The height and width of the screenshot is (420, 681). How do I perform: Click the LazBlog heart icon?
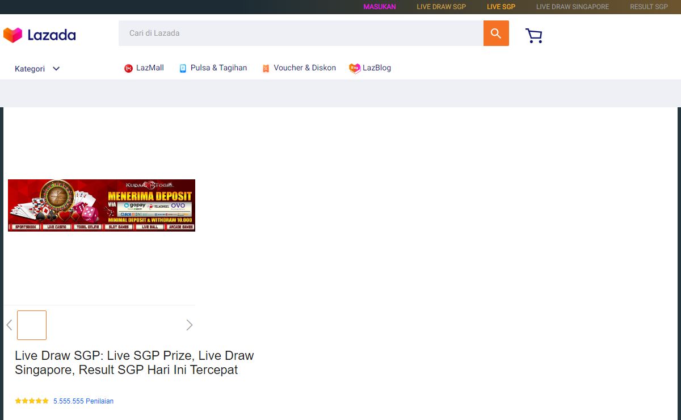(x=355, y=68)
